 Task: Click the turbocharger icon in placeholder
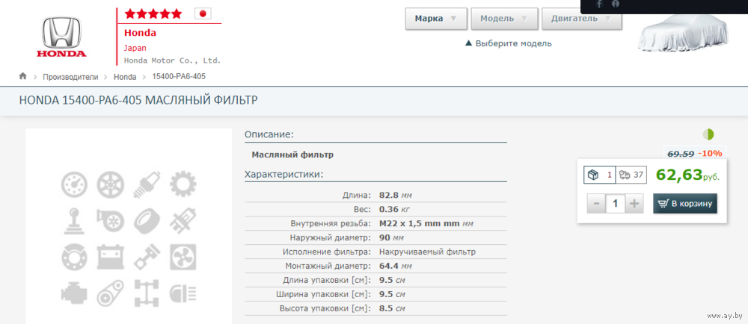click(111, 221)
